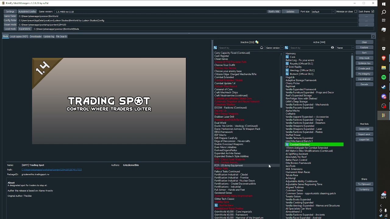Image resolution: width=390 pixels, height=219 pixels.
Task: Click Optimize tex button
Action: pyautogui.click(x=364, y=63)
